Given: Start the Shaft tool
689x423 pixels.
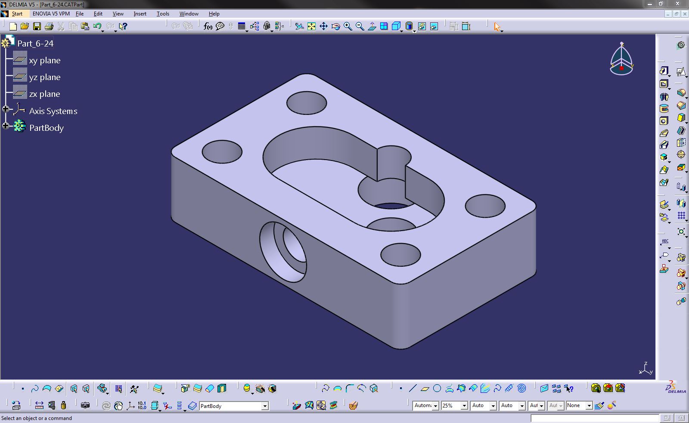Looking at the screenshot, I should tap(664, 96).
